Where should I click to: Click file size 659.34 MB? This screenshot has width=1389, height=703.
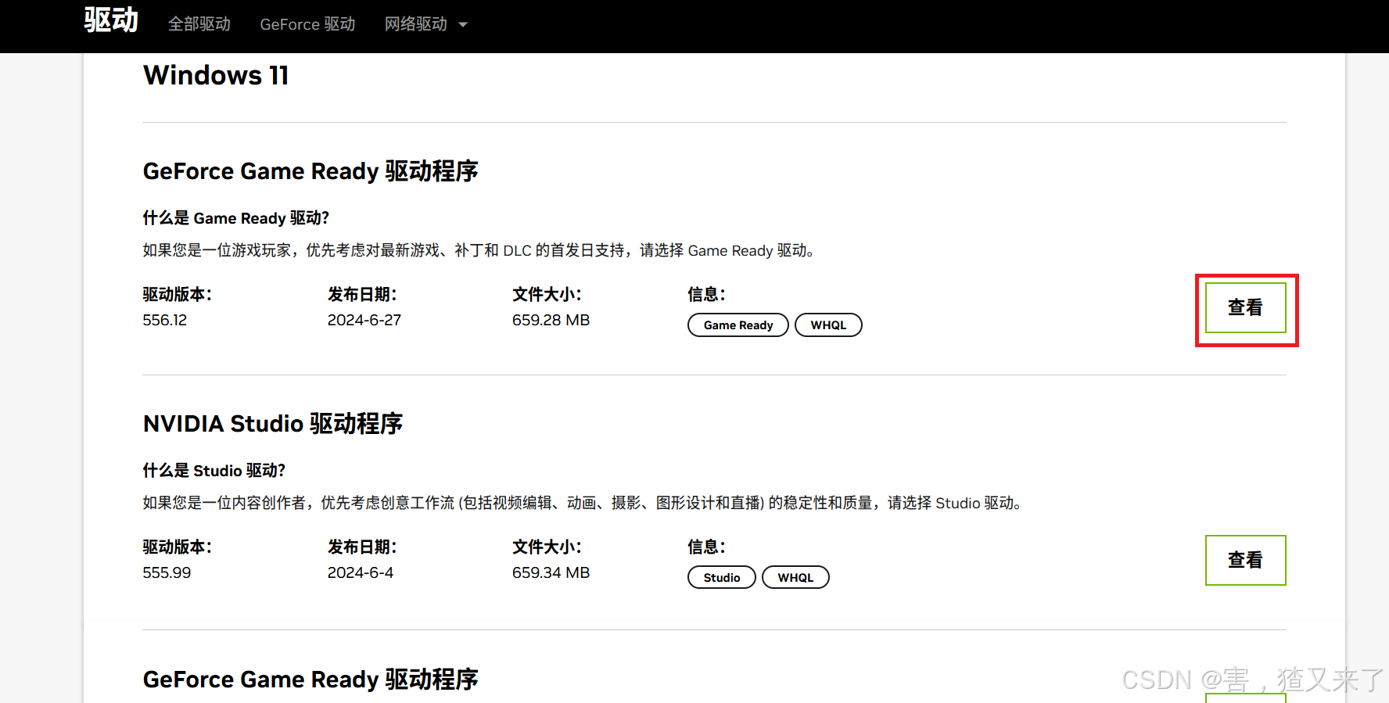click(x=551, y=573)
